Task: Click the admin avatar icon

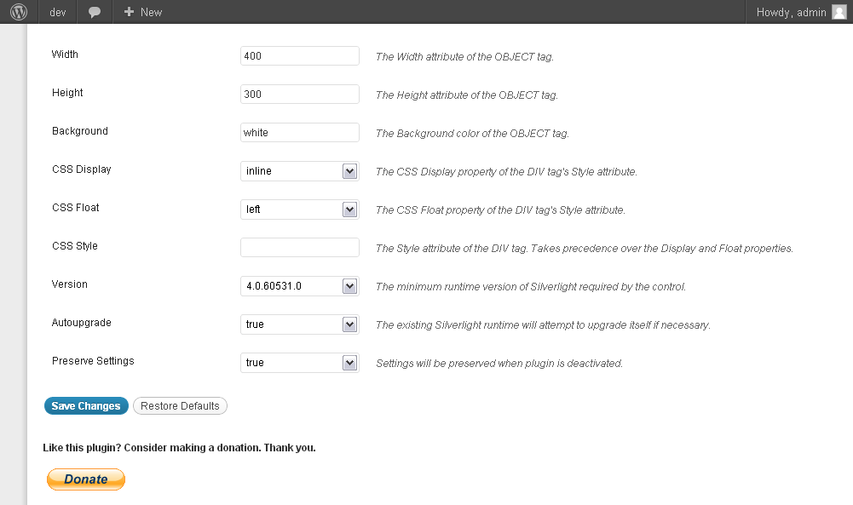Action: click(x=839, y=12)
